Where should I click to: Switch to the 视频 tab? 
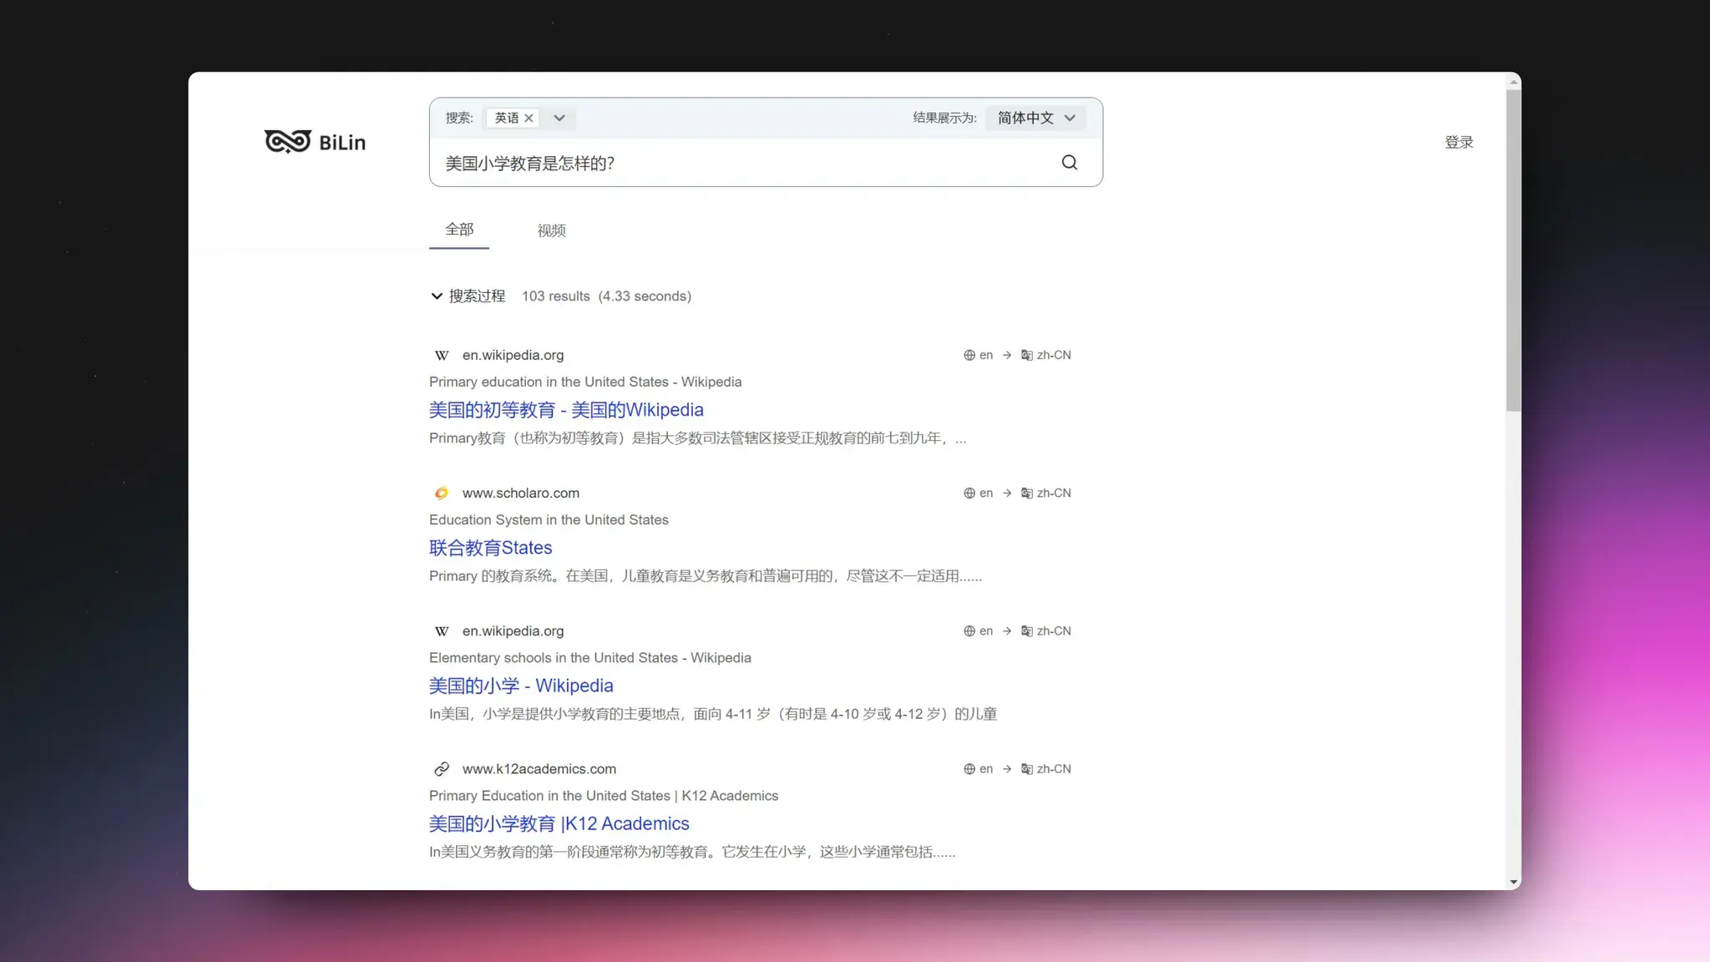[552, 230]
